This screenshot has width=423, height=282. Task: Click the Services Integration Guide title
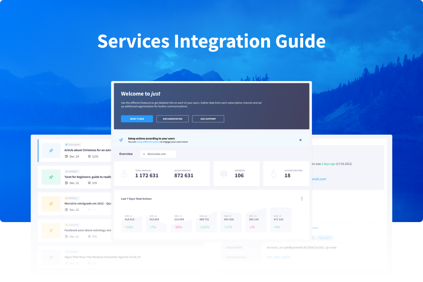tap(211, 41)
